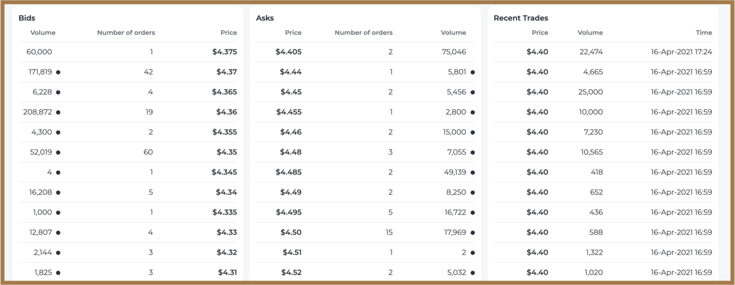The image size is (735, 285).
Task: Click the Time column header in Recent Trades
Action: pyautogui.click(x=704, y=32)
